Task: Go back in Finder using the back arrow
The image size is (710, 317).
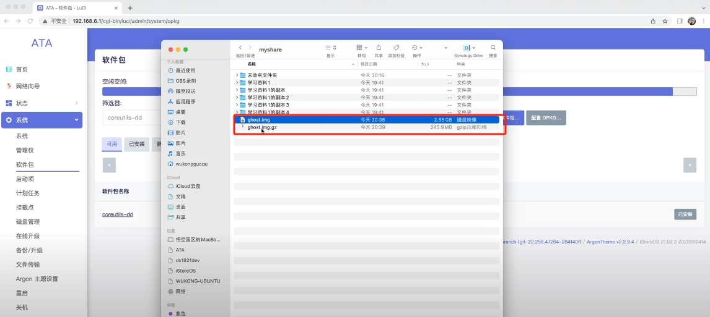Action: [x=240, y=48]
